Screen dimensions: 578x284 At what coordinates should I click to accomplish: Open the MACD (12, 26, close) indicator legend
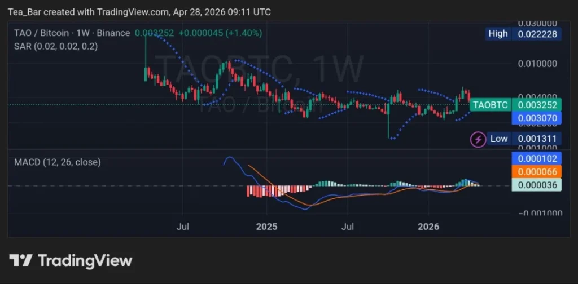click(57, 162)
